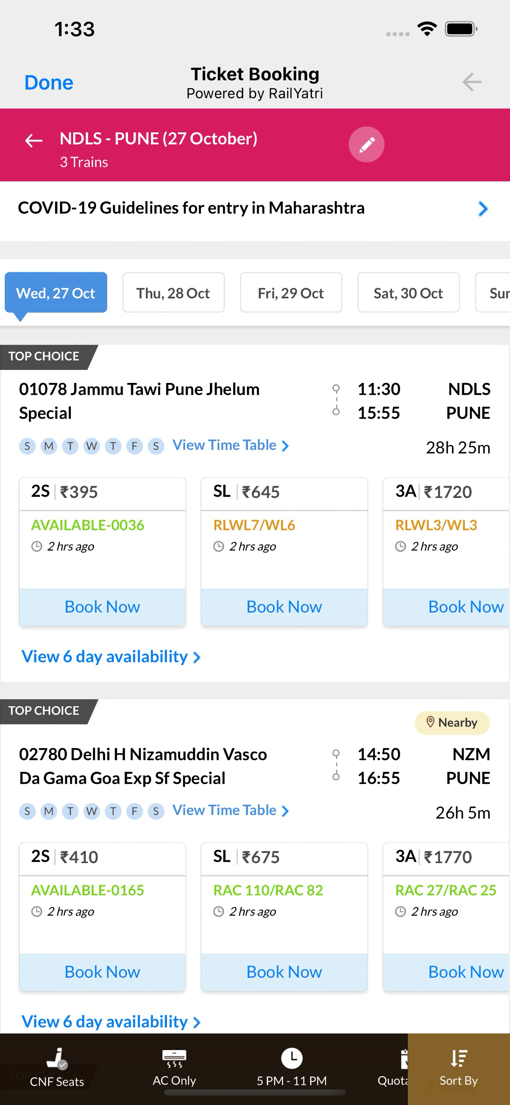
Task: Select the 5 PM - 11 PM clock icon
Action: 291,1058
